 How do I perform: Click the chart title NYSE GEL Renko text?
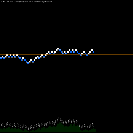pyautogui.click(x=27, y=2)
